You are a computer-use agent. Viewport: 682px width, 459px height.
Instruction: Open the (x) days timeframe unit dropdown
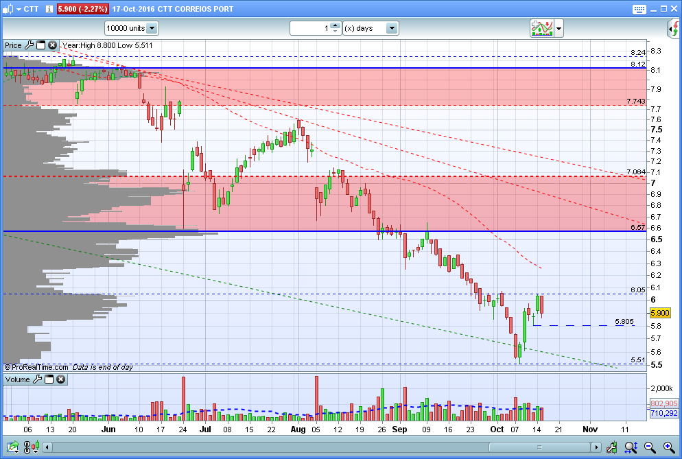[x=371, y=28]
